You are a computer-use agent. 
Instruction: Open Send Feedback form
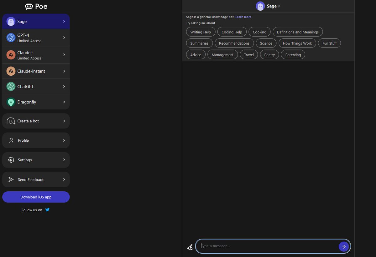click(x=36, y=179)
